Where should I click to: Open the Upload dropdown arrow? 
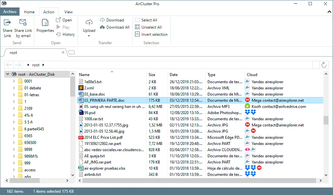click(89, 36)
